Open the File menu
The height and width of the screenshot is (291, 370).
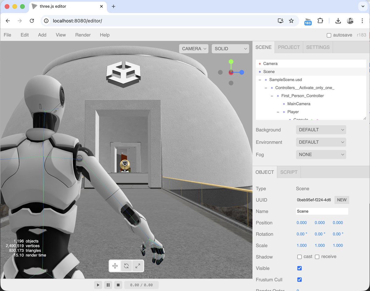point(7,35)
